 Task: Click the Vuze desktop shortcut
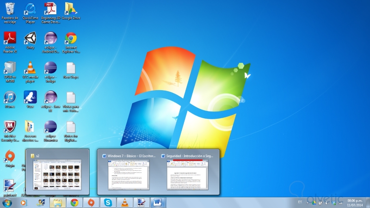coord(30,99)
